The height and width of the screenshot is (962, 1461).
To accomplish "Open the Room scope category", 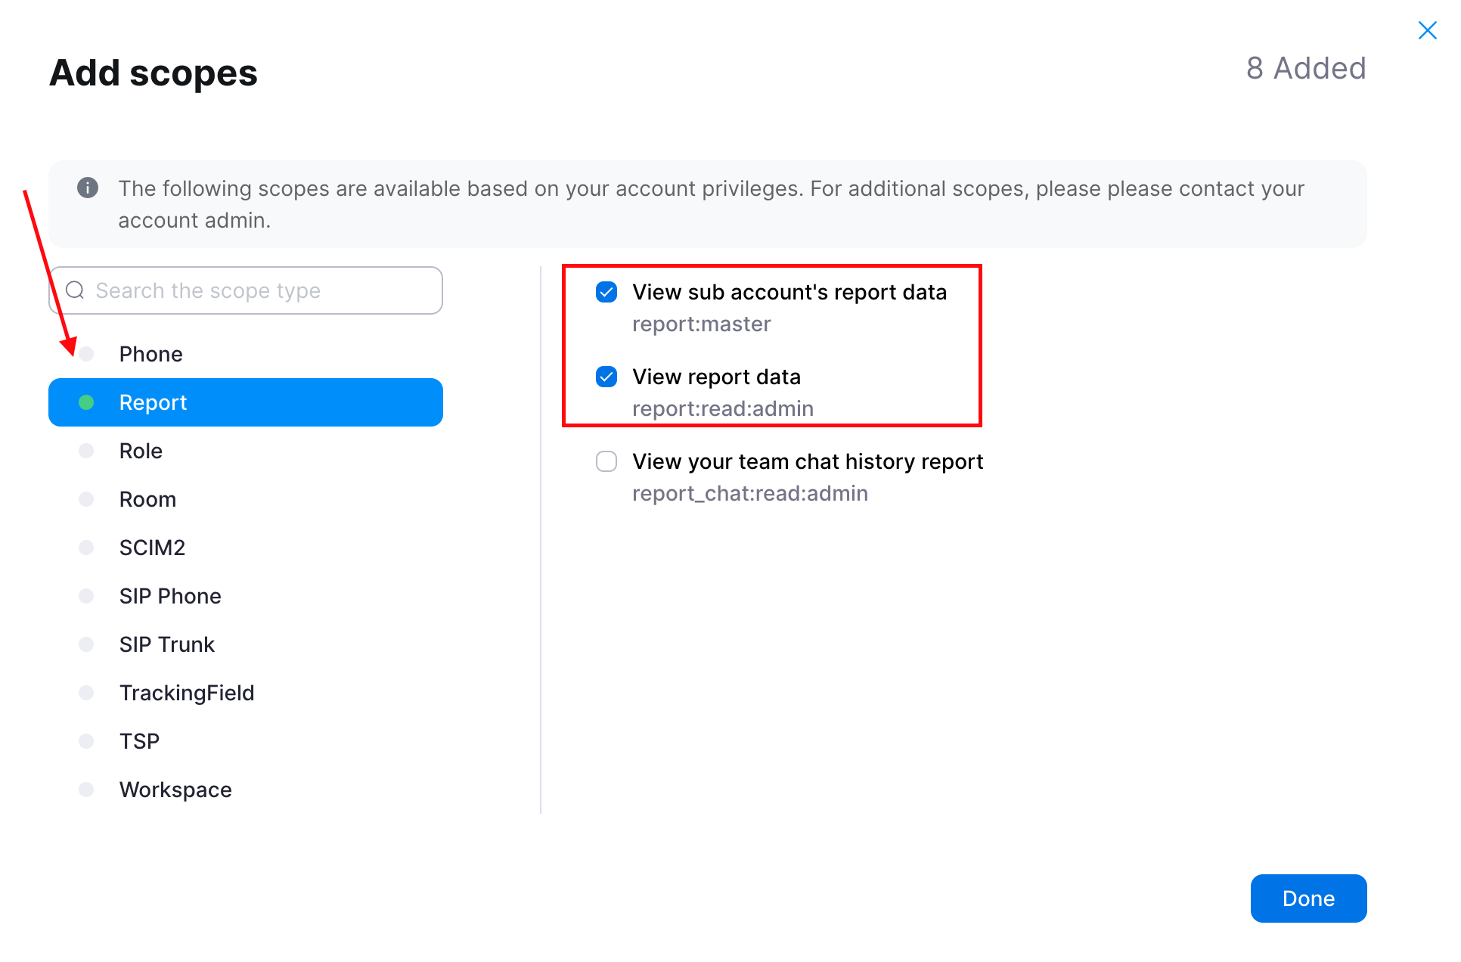I will [246, 499].
